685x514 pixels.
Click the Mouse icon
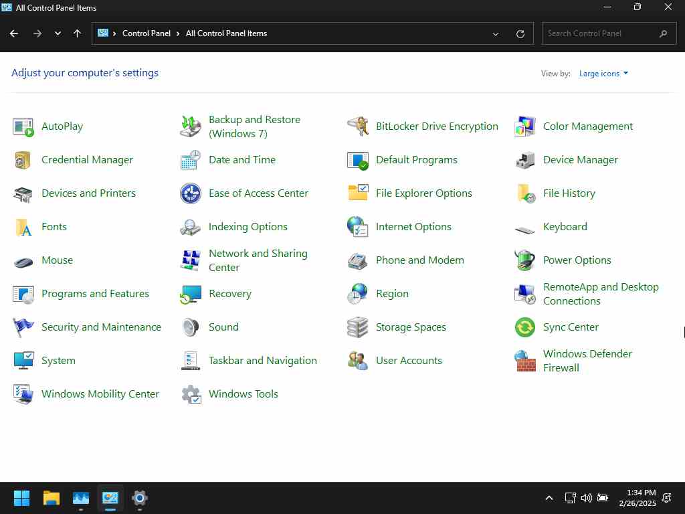tap(23, 262)
